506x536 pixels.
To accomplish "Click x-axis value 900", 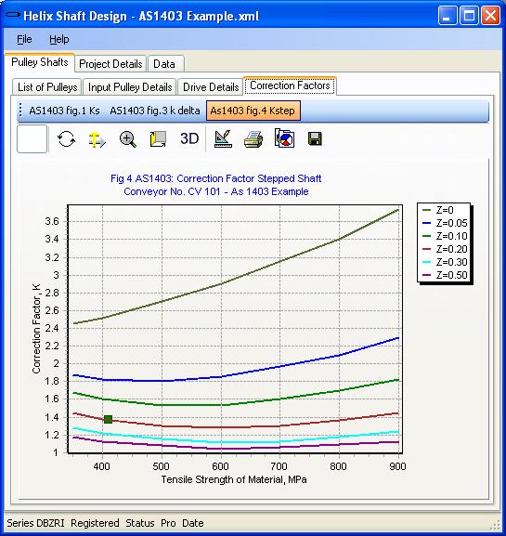I will point(397,466).
